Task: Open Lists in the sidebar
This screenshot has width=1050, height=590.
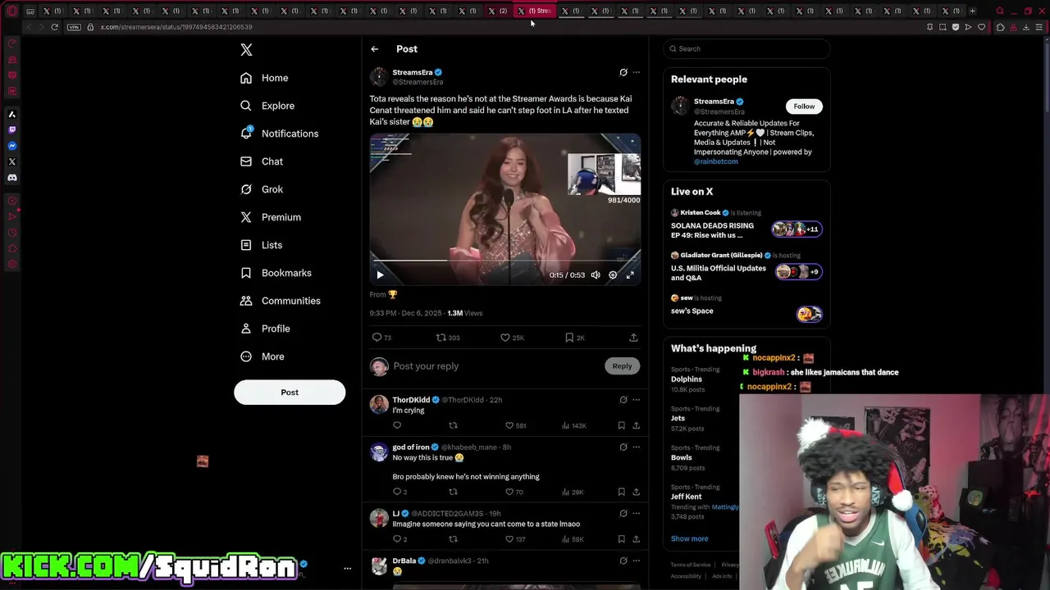Action: tap(262, 245)
